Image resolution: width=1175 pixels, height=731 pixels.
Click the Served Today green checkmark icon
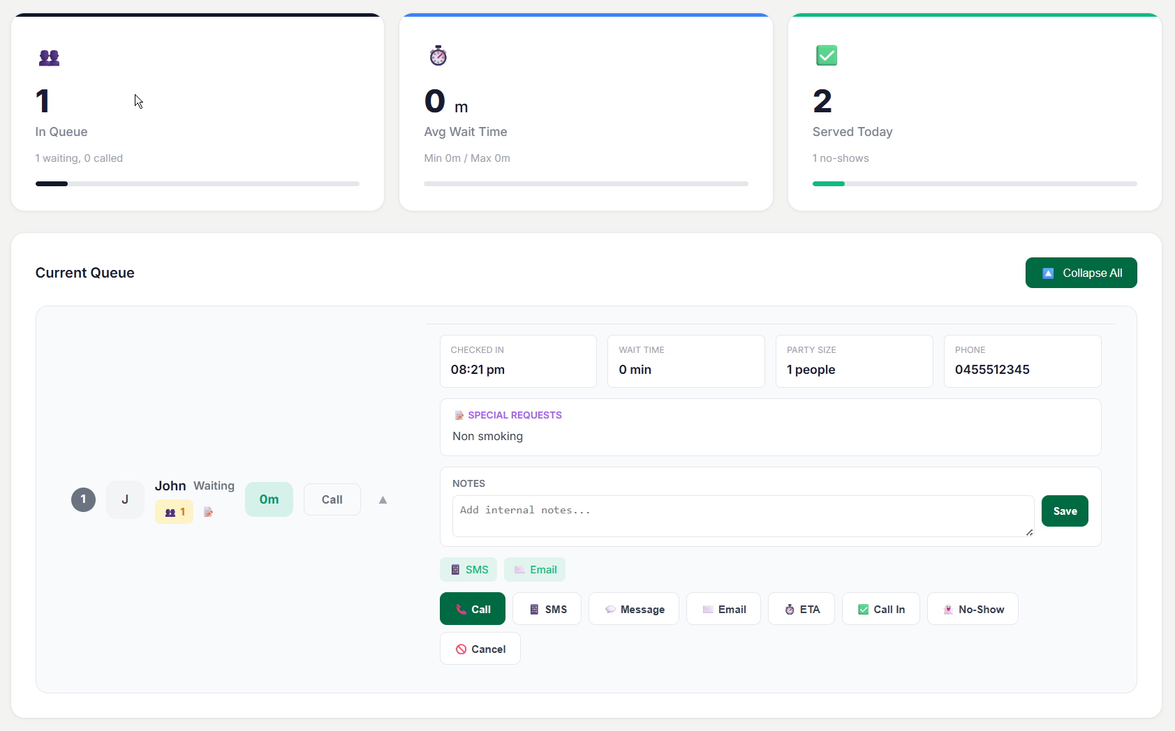827,55
